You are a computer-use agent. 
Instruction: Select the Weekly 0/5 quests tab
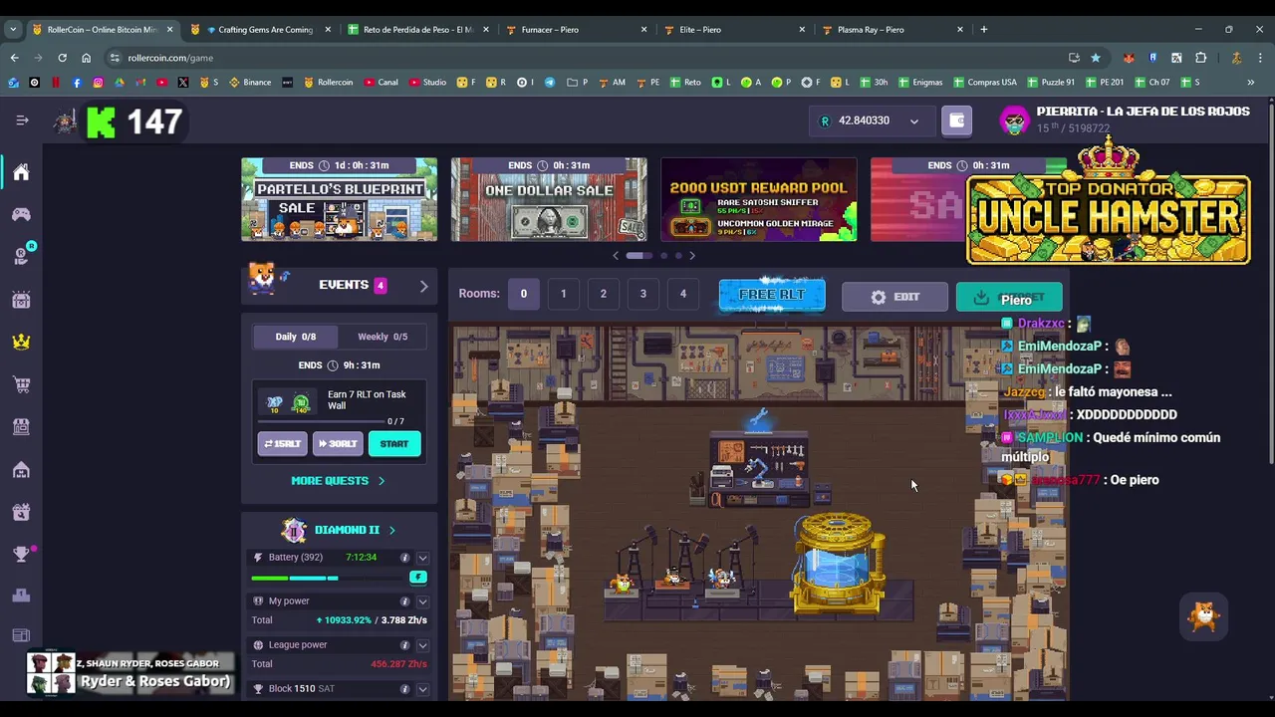[x=382, y=337]
